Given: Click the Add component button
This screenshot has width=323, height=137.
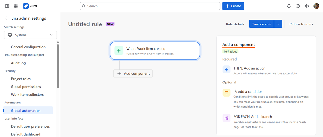Looking at the screenshot, I should [x=133, y=73].
